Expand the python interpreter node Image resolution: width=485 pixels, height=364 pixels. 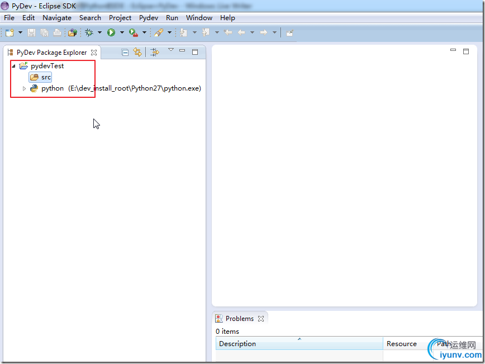[24, 88]
